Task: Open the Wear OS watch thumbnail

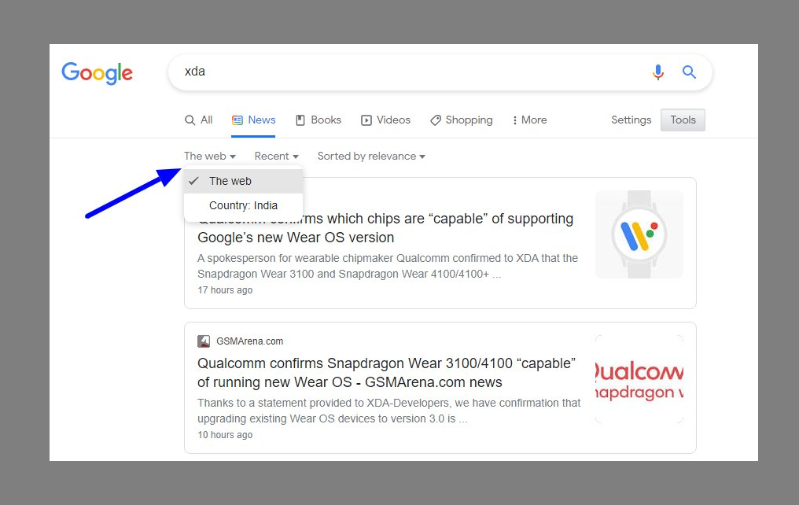Action: point(639,234)
